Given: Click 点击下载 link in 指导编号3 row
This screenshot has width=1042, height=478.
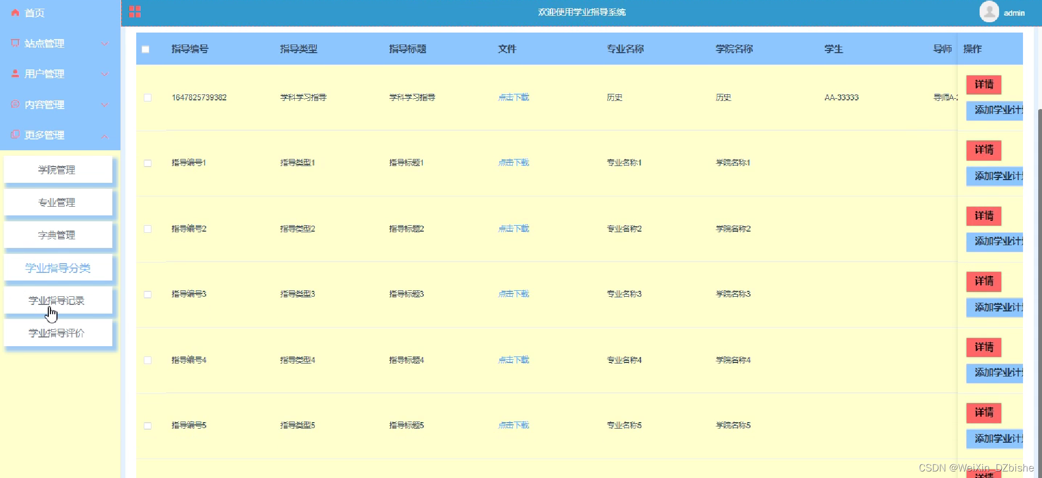Looking at the screenshot, I should tap(513, 294).
